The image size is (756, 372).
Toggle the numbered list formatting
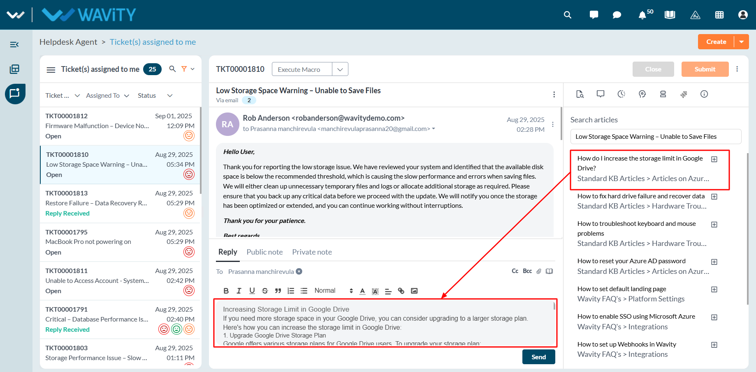point(291,291)
